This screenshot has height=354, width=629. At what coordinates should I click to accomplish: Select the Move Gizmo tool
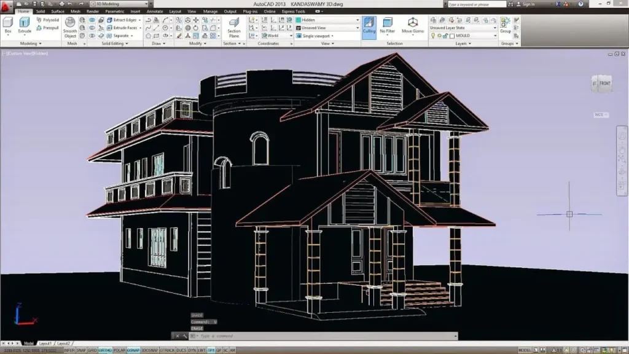click(x=413, y=26)
